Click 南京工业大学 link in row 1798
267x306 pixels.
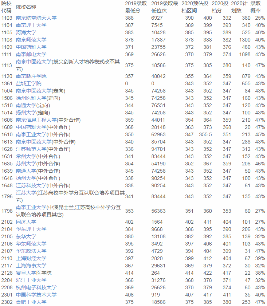pyautogui.click(x=31, y=207)
